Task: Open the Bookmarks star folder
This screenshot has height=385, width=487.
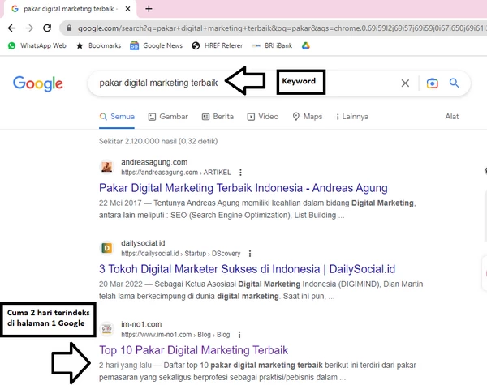Action: [98, 45]
